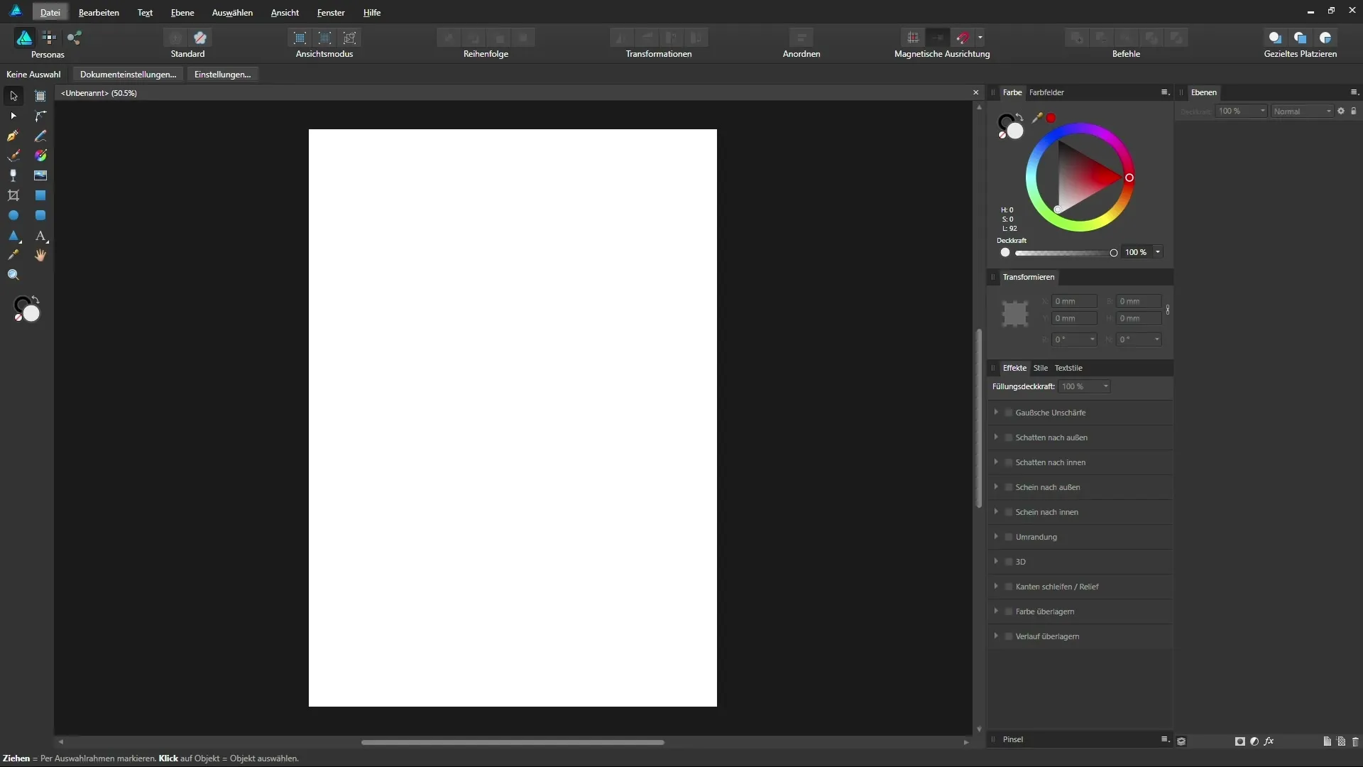
Task: Select the Rectangle tool
Action: click(x=40, y=195)
